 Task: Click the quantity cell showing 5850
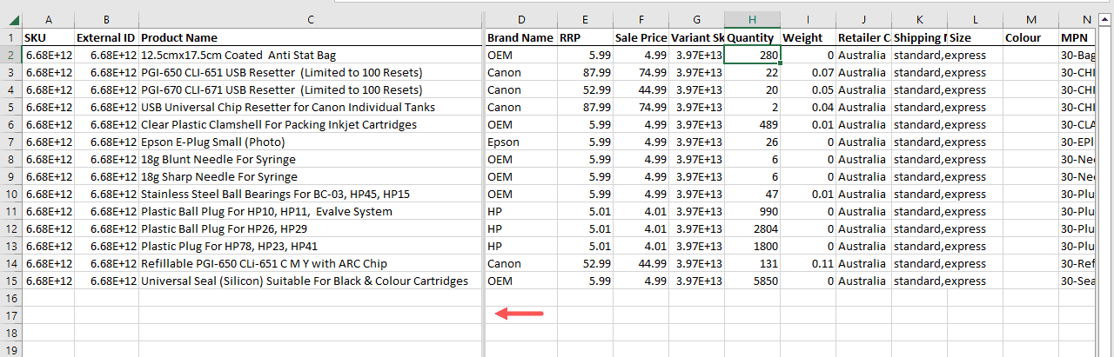[x=752, y=281]
